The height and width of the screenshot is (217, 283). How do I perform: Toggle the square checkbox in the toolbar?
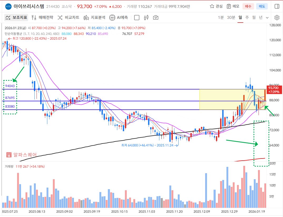pyautogui.click(x=137, y=18)
